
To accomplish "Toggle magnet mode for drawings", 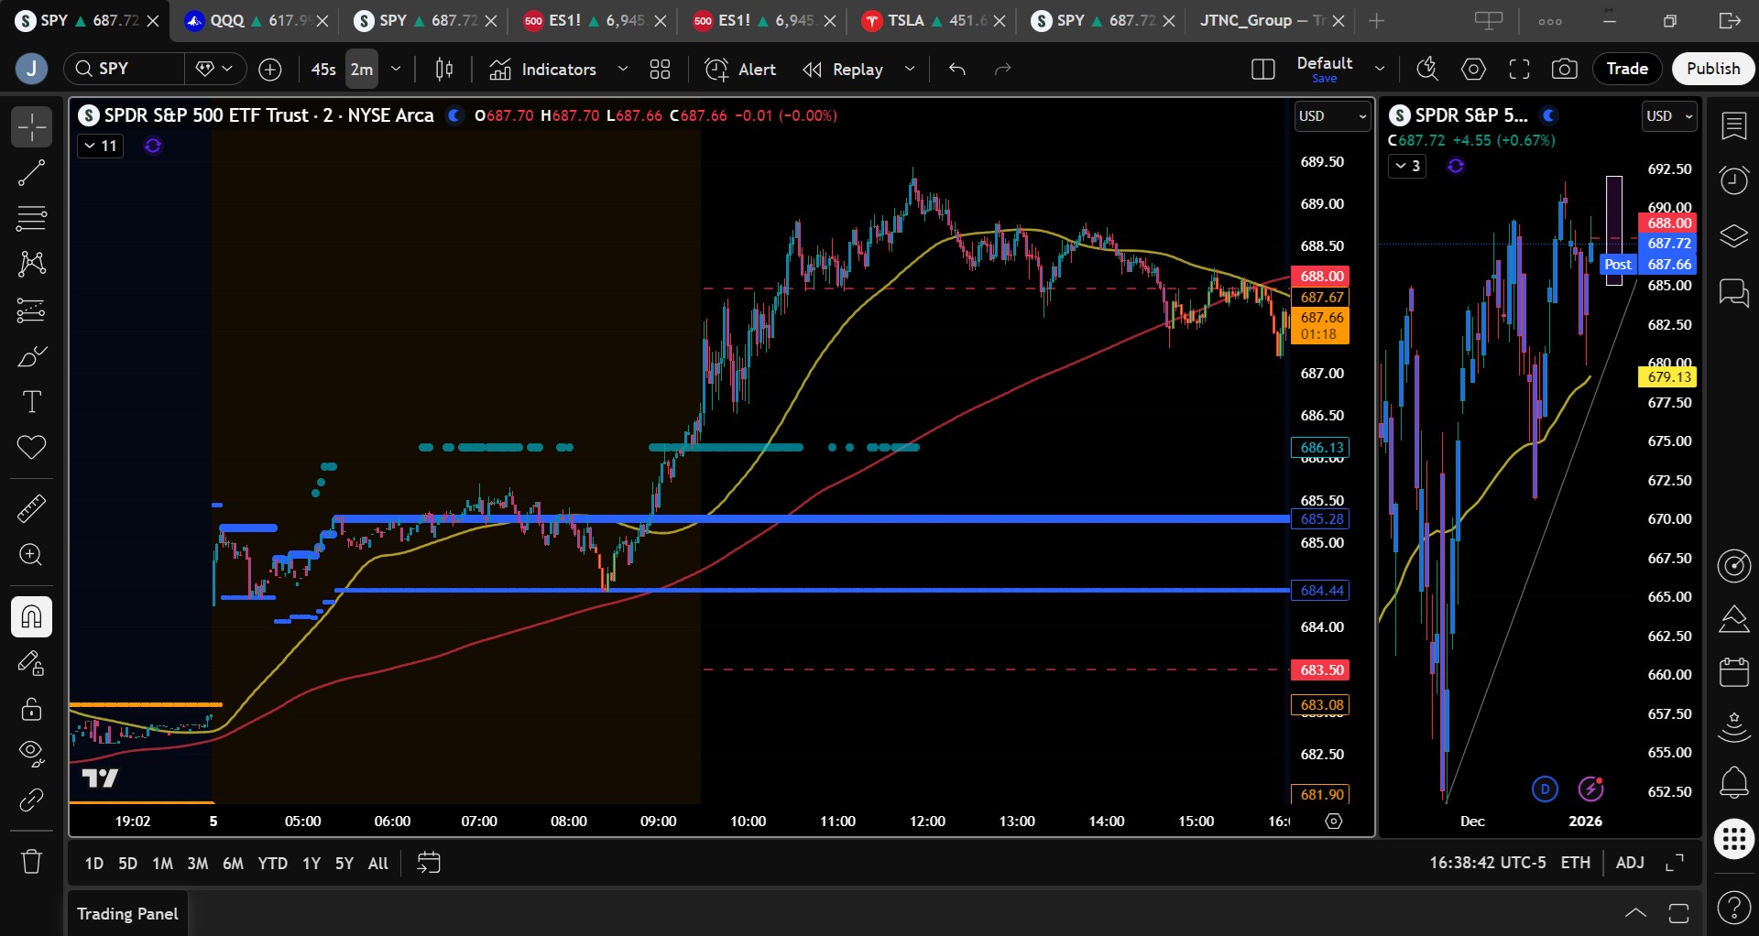I will 31,616.
